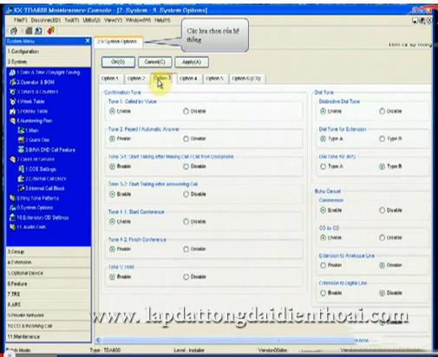
Task: Expand the 11.Maintenance menu section
Action: point(49,336)
